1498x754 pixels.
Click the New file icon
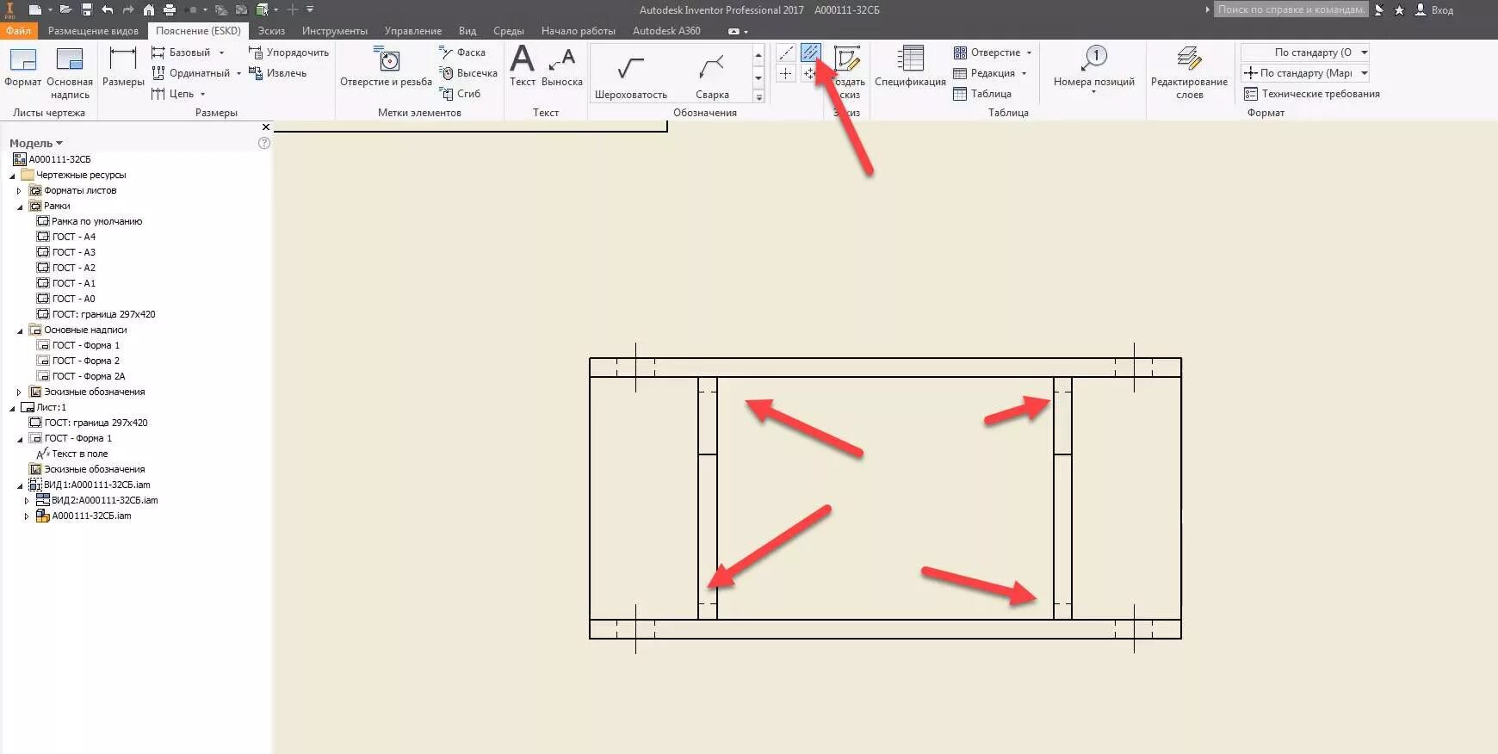point(34,9)
